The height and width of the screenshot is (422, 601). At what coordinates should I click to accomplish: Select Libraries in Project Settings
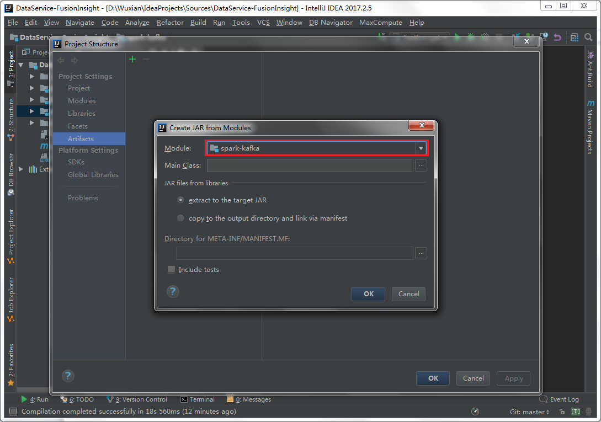tap(81, 114)
